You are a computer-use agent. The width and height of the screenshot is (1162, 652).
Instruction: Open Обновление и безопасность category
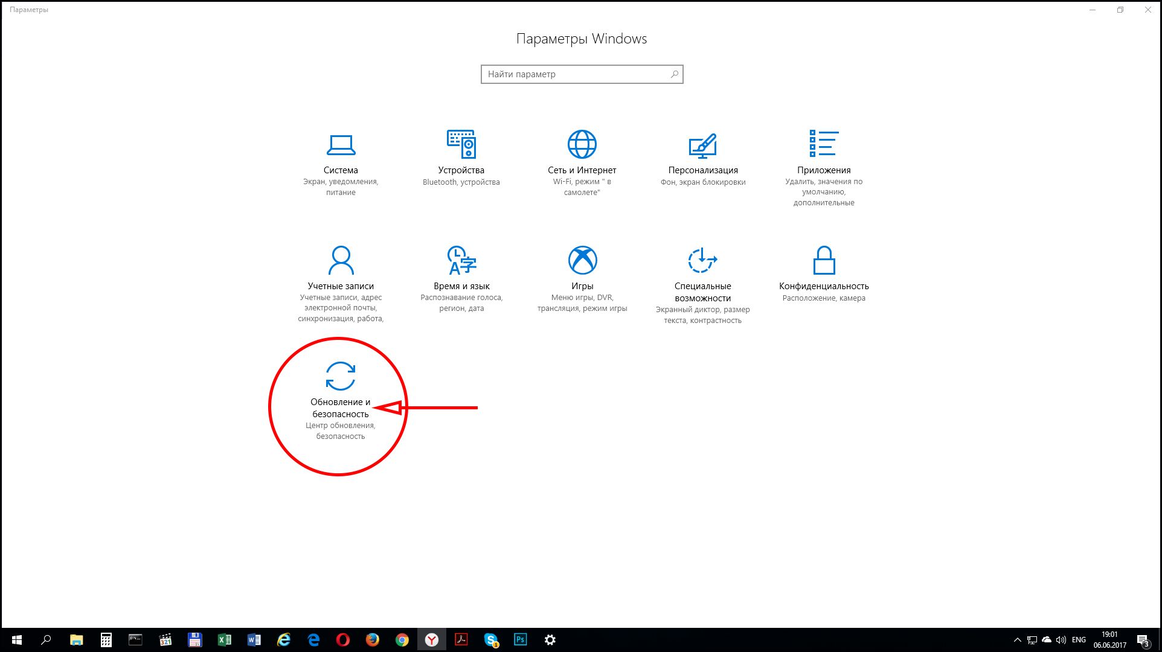click(x=341, y=376)
